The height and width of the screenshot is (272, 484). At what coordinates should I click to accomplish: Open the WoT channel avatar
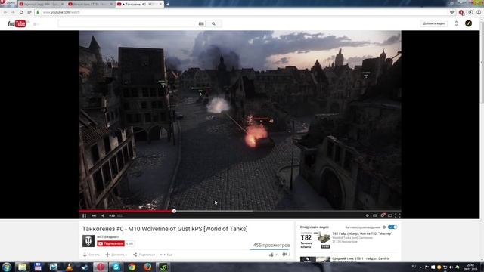88,241
